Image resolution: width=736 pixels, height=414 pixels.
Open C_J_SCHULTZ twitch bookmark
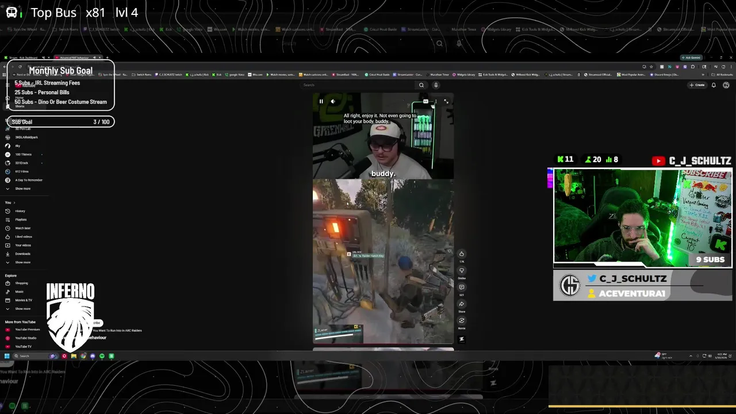pyautogui.click(x=168, y=74)
